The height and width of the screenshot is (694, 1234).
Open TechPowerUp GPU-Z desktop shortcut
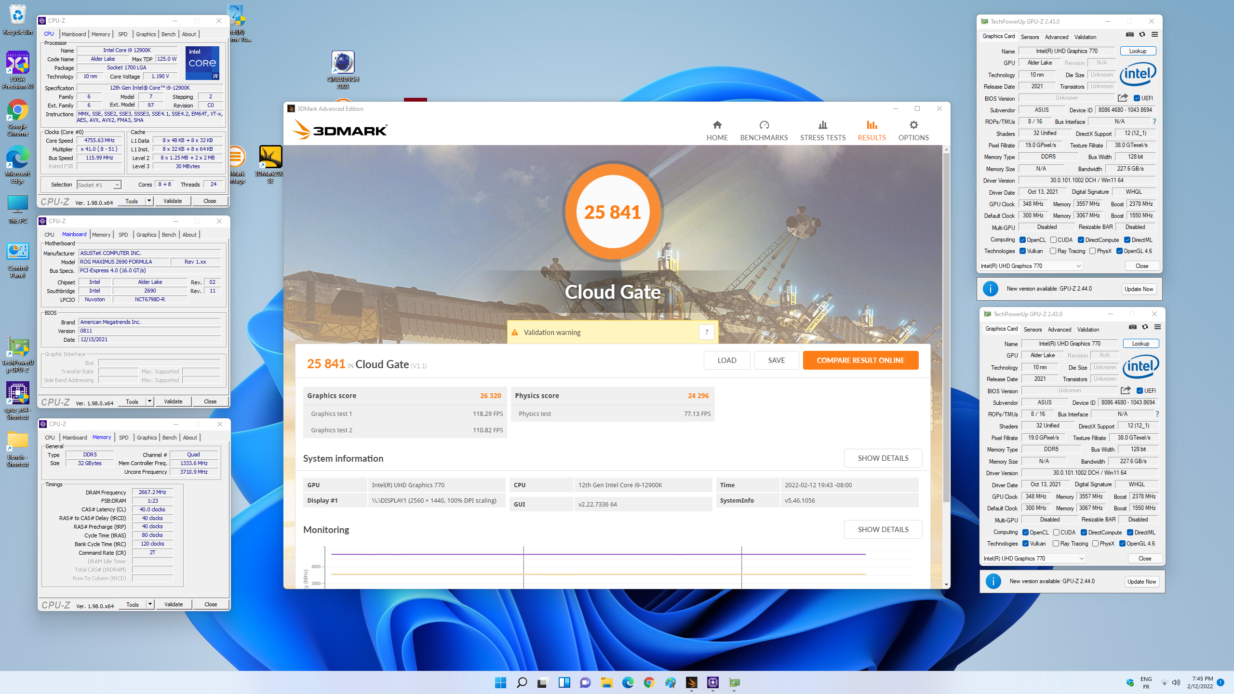pos(18,355)
